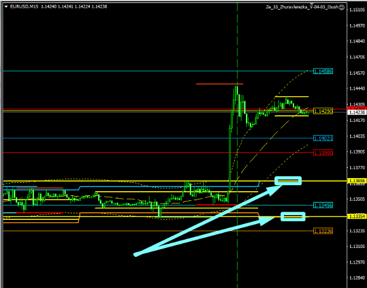367x288 pixels.
Task: Click the 1.14238 current price tag
Action: tap(357, 112)
